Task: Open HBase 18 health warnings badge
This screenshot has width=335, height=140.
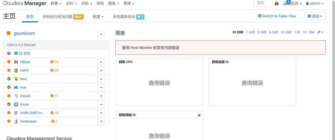Action: (x=54, y=62)
